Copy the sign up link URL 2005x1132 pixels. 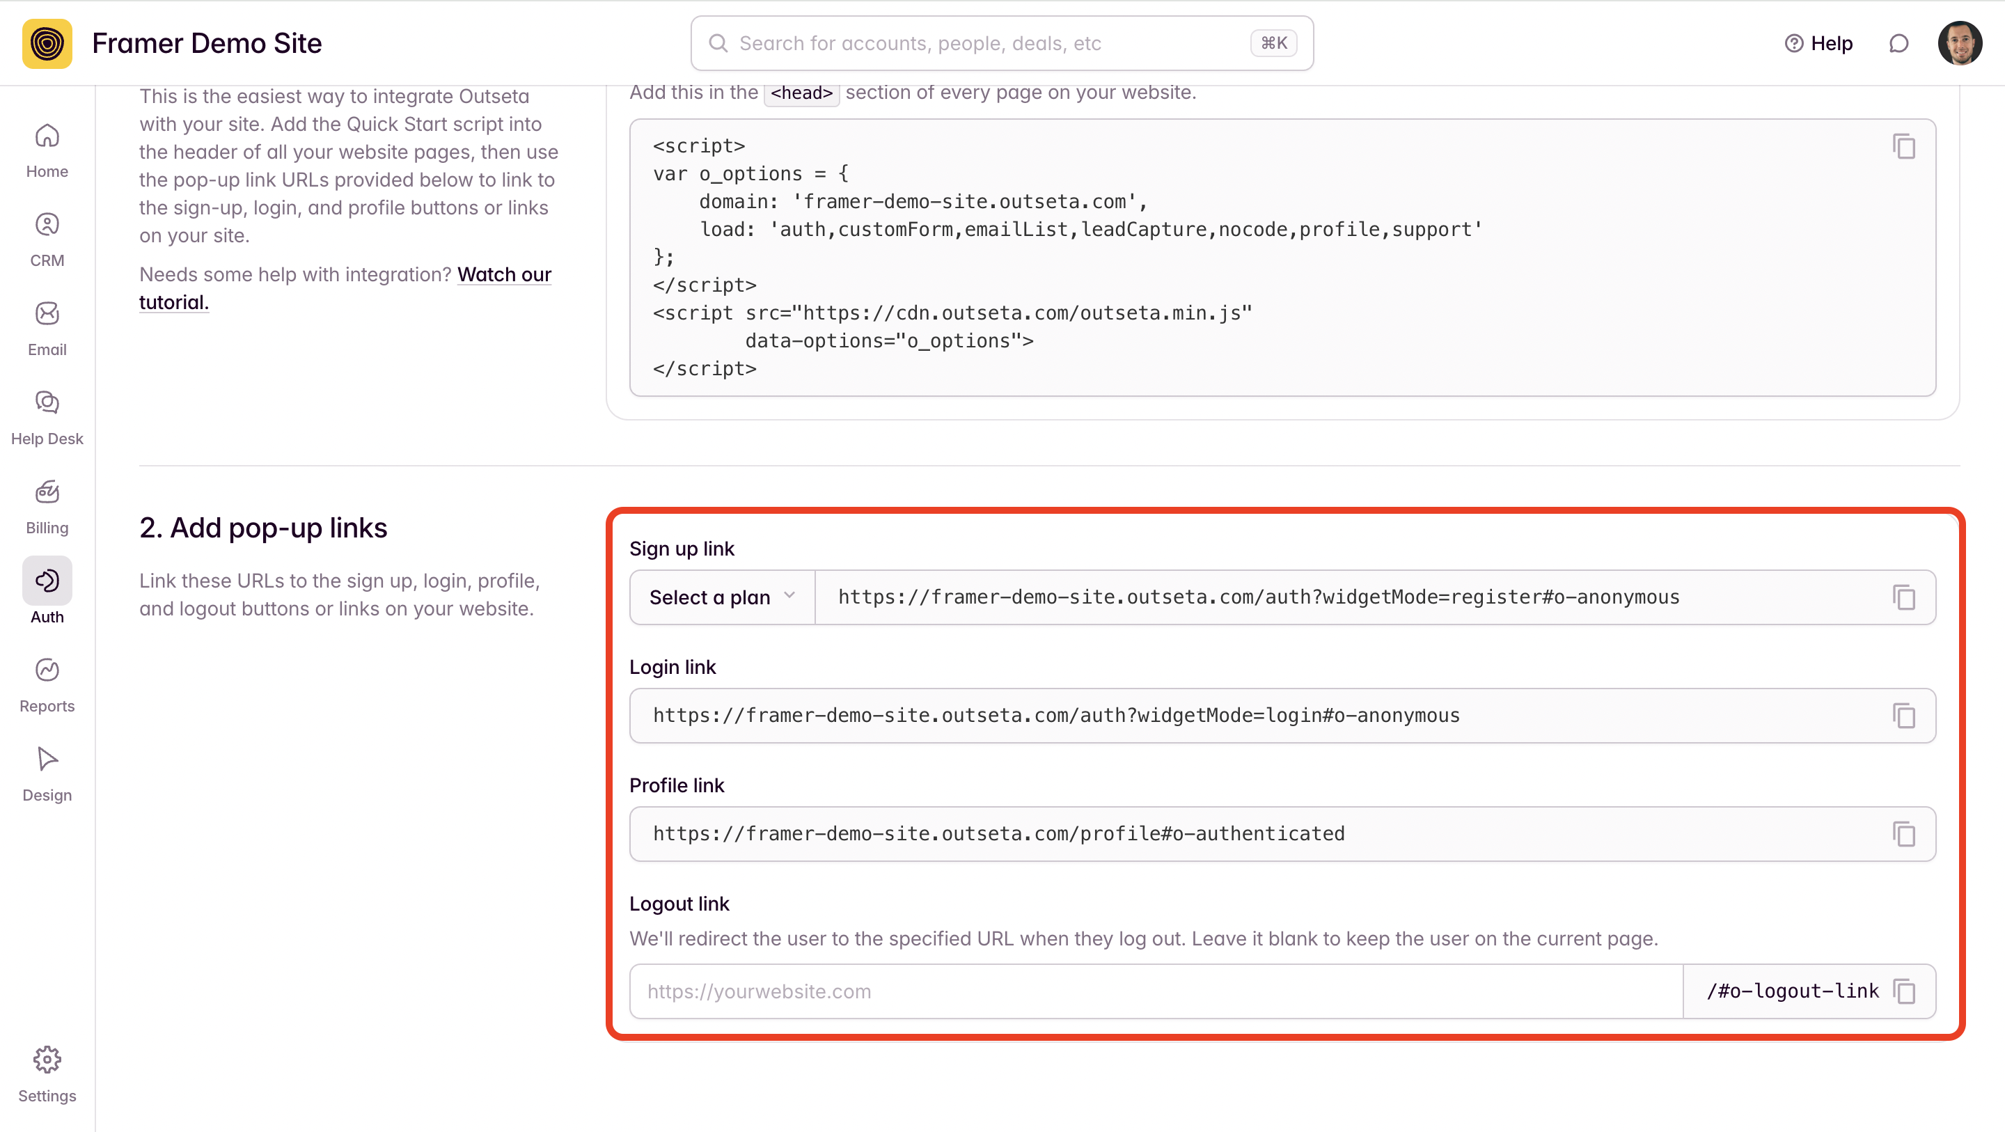[x=1904, y=597]
